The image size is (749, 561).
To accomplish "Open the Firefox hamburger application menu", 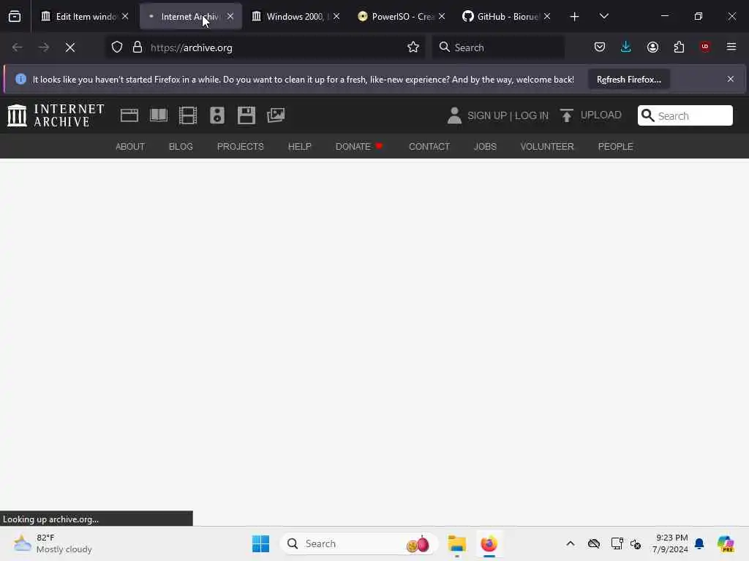I will [731, 47].
